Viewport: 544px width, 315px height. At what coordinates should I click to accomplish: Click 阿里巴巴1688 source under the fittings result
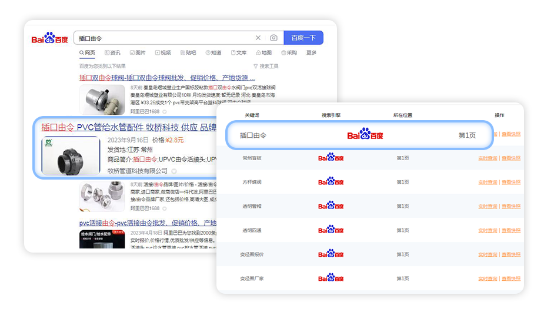145,208
